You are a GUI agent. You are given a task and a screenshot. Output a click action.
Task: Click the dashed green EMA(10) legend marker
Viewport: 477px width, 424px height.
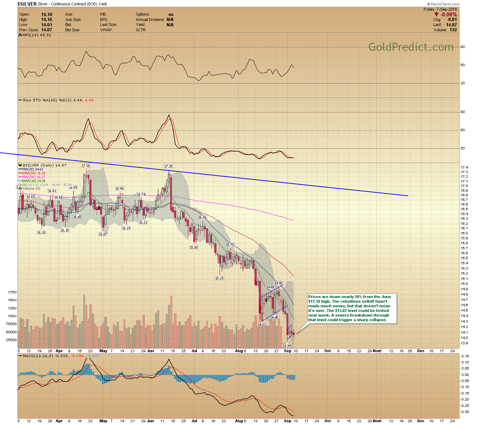pyautogui.click(x=20, y=181)
